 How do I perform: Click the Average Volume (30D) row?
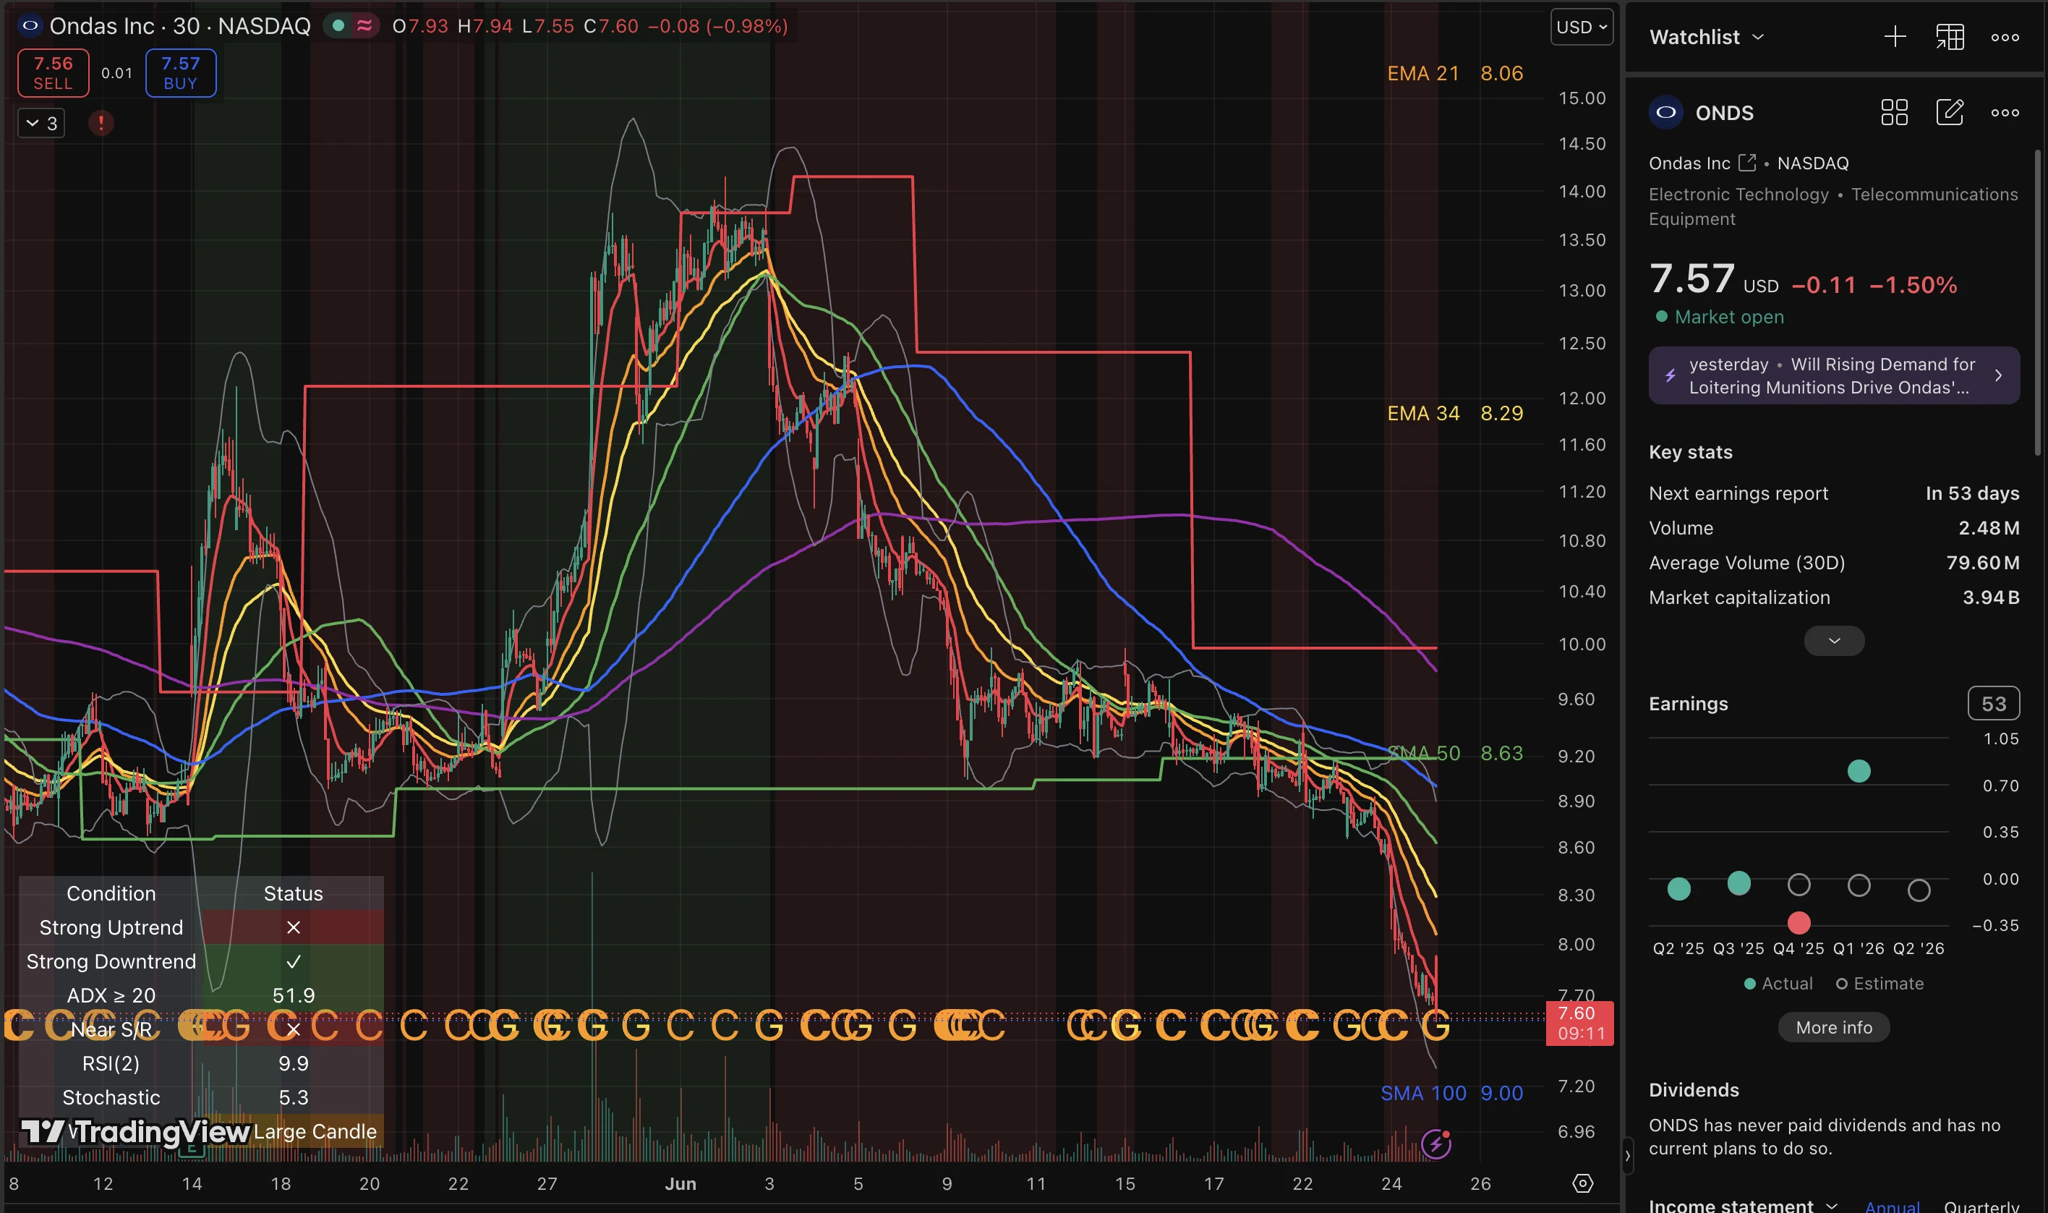(x=1834, y=563)
